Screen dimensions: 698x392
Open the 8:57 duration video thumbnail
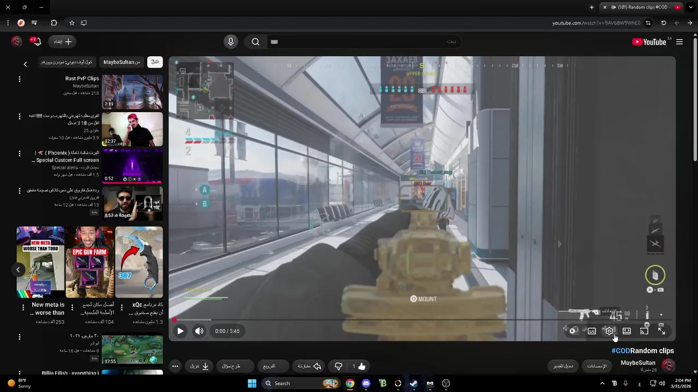[x=132, y=203]
